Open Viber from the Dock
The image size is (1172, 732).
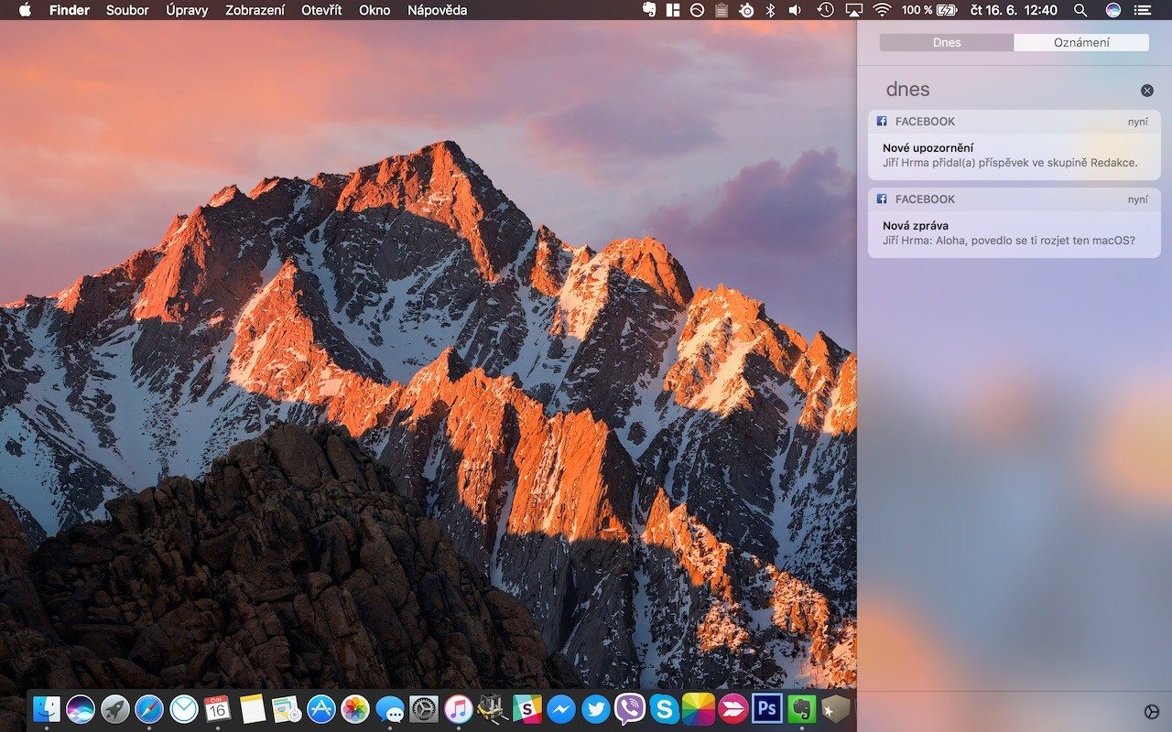629,709
